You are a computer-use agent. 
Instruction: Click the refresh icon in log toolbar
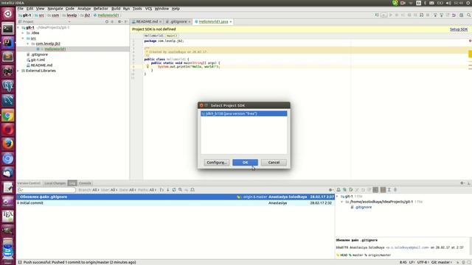pyautogui.click(x=174, y=190)
